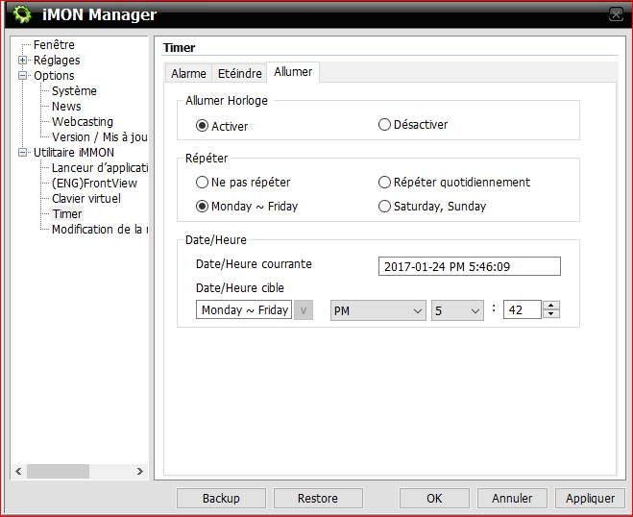Select the Désactiver radio button
The image size is (633, 517).
pyautogui.click(x=384, y=125)
